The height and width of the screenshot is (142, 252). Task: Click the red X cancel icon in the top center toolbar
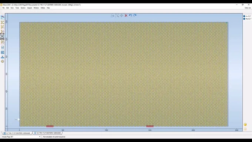[126, 16]
